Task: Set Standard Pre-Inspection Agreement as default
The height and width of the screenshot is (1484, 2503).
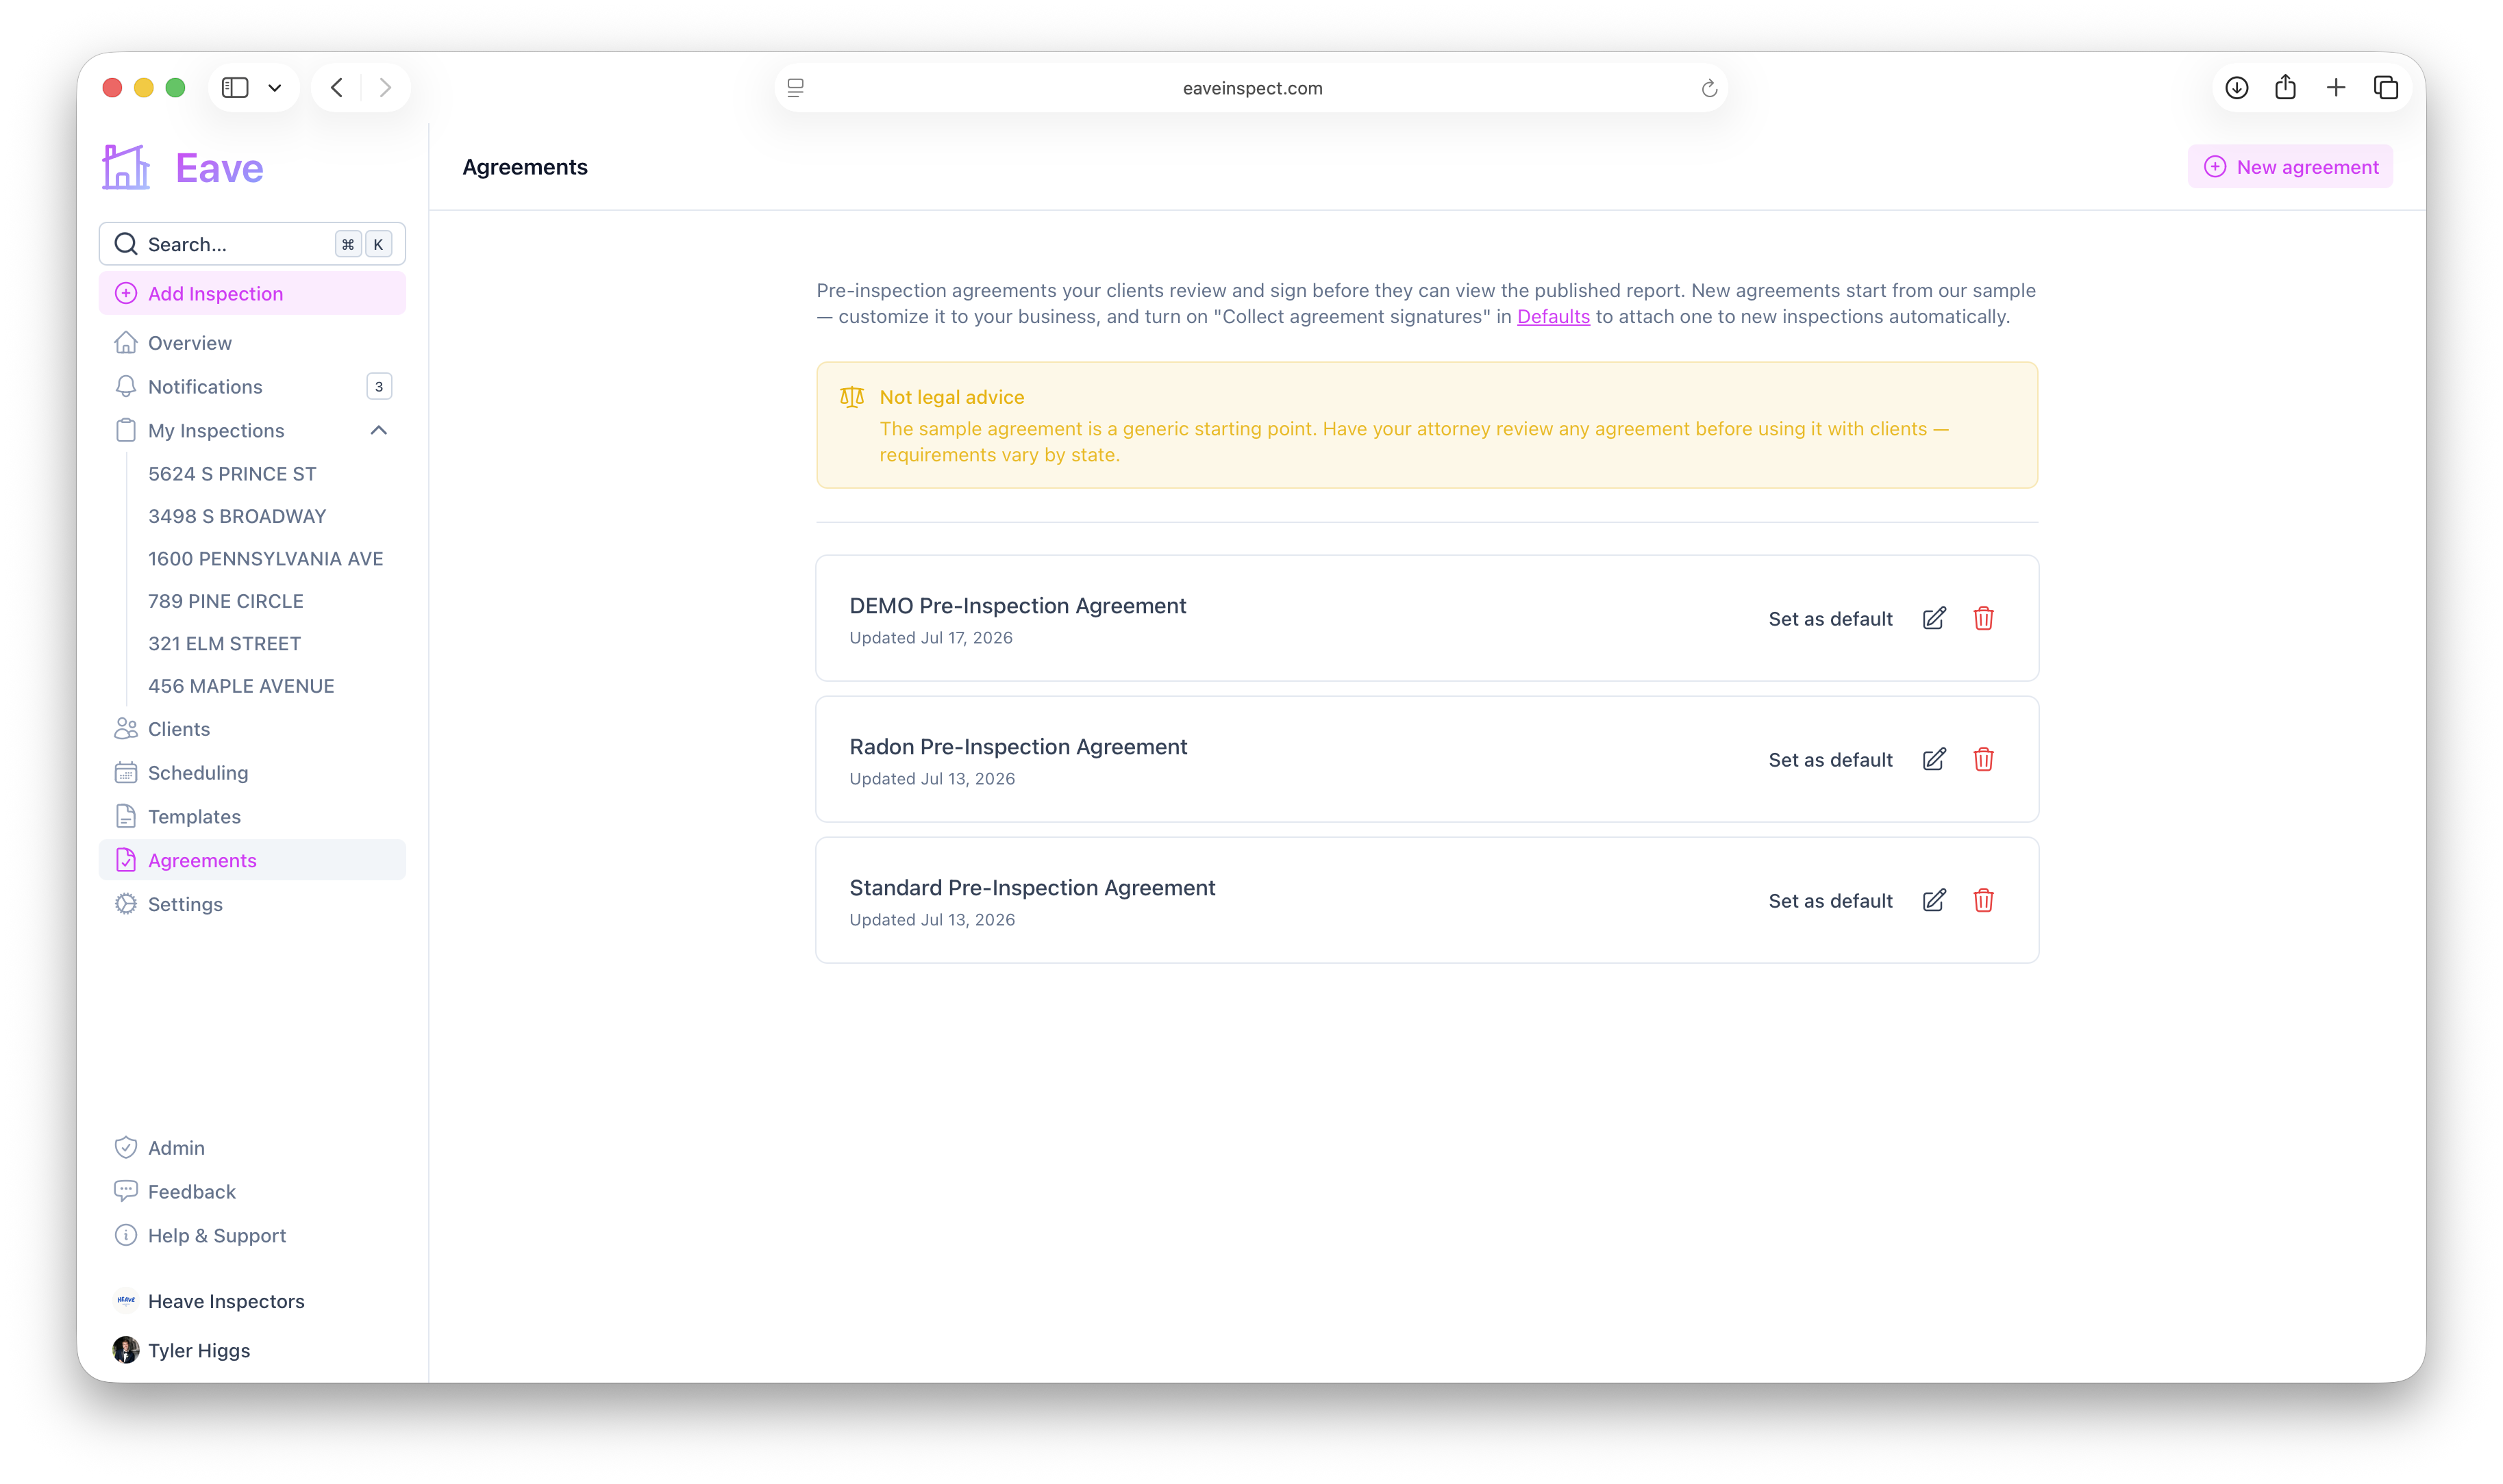Action: [x=1830, y=901]
